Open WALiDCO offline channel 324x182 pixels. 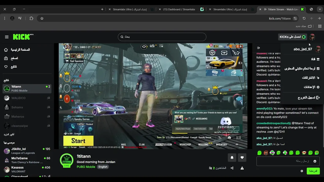click(x=27, y=98)
